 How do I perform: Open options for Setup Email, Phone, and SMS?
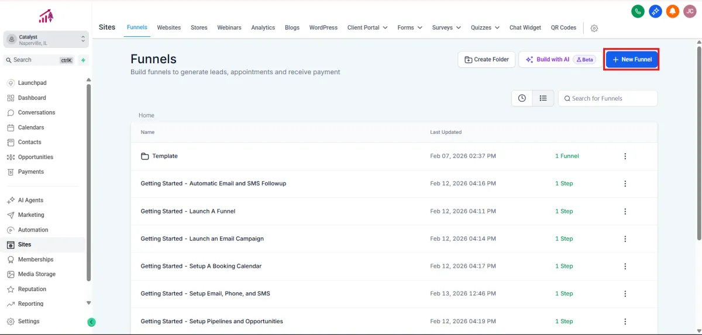[625, 293]
